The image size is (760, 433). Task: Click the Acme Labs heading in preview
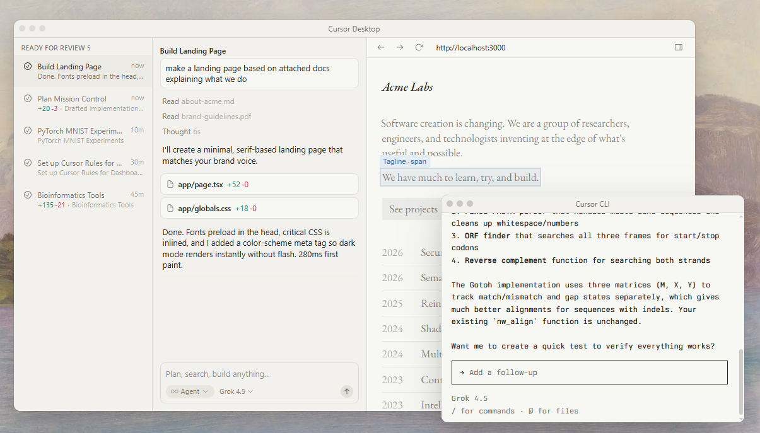(407, 87)
